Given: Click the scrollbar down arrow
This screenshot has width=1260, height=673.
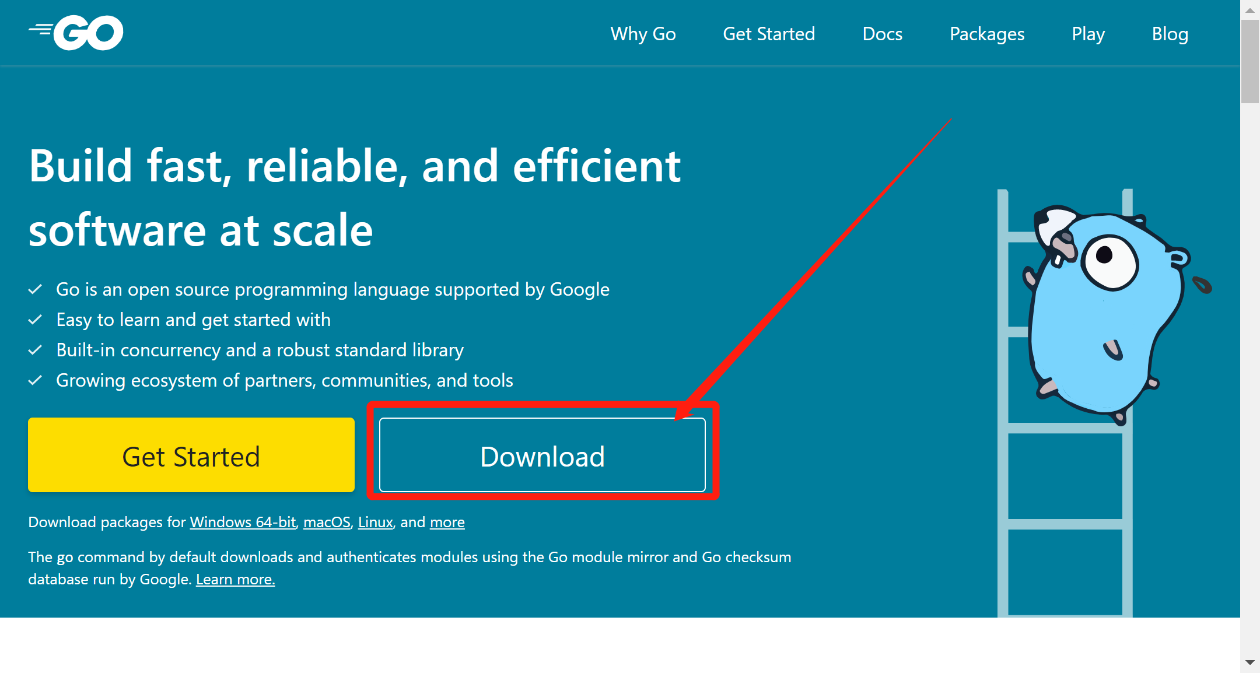Looking at the screenshot, I should point(1249,663).
